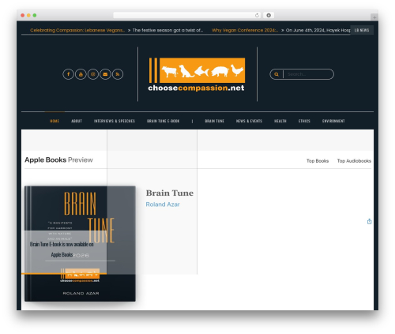Go to the Home menu item
The height and width of the screenshot is (334, 395).
[55, 121]
